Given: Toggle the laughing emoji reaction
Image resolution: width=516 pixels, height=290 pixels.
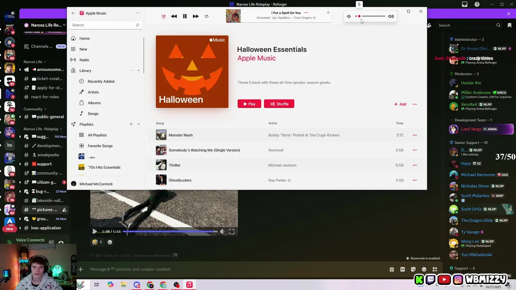Looking at the screenshot, I should (97, 242).
